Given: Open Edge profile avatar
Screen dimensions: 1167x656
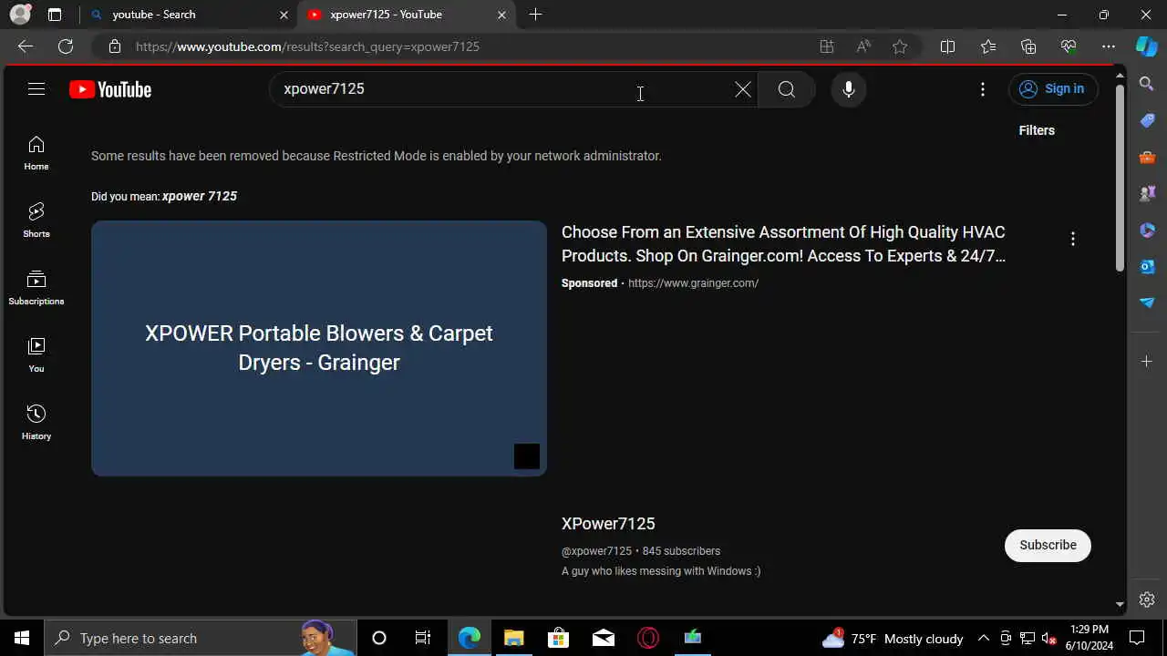Looking at the screenshot, I should [20, 15].
